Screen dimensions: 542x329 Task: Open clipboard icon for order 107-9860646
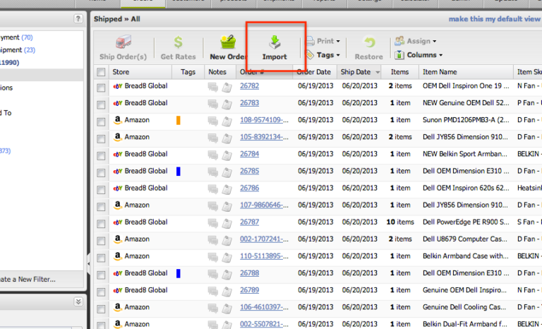pyautogui.click(x=227, y=206)
